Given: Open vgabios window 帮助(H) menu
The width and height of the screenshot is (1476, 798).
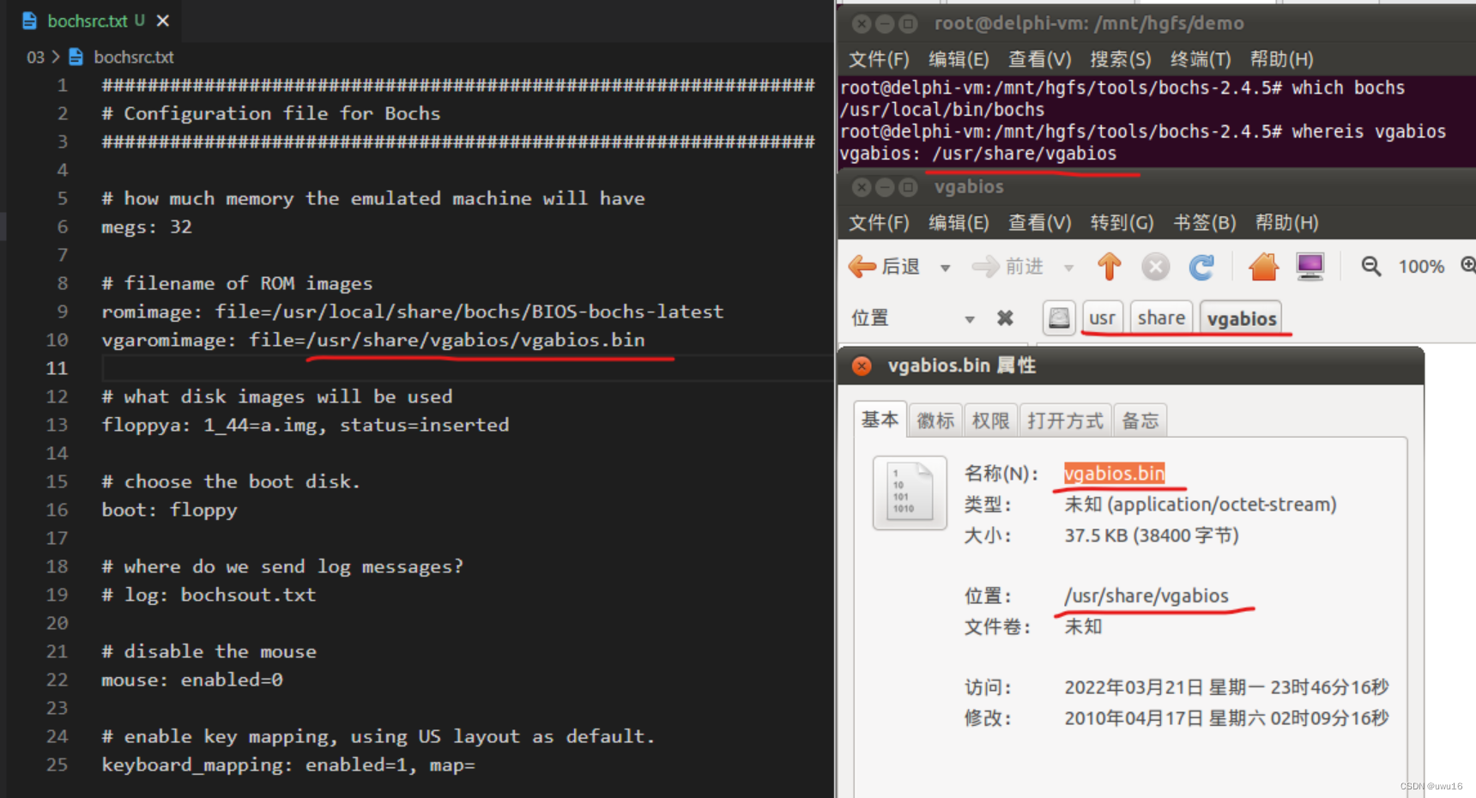Looking at the screenshot, I should tap(1286, 223).
